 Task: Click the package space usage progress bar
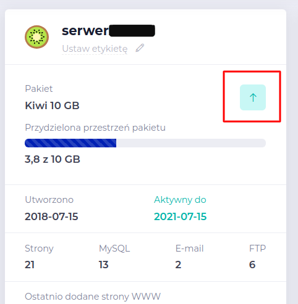(145, 143)
